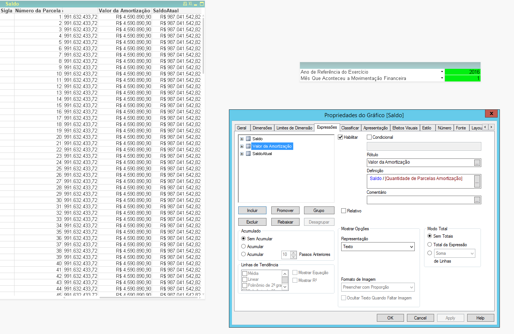Check the Relativo option

pos(343,211)
